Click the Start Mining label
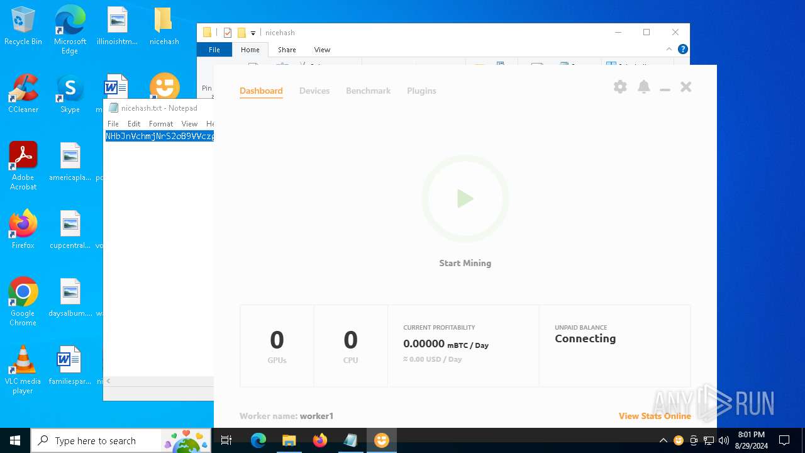The width and height of the screenshot is (805, 453). 465,263
